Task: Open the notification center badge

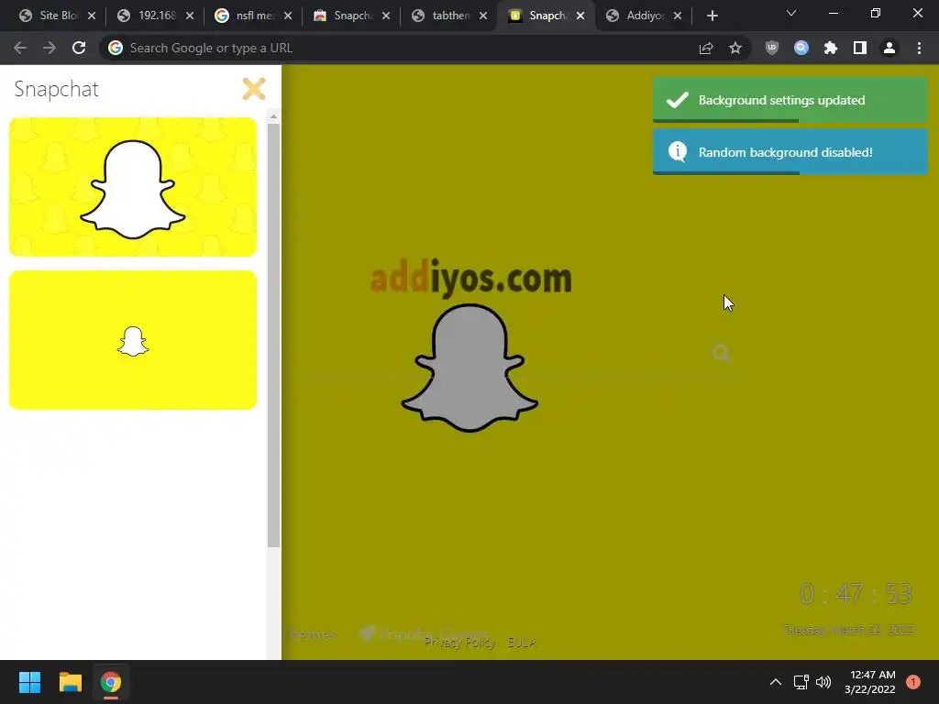Action: (913, 682)
